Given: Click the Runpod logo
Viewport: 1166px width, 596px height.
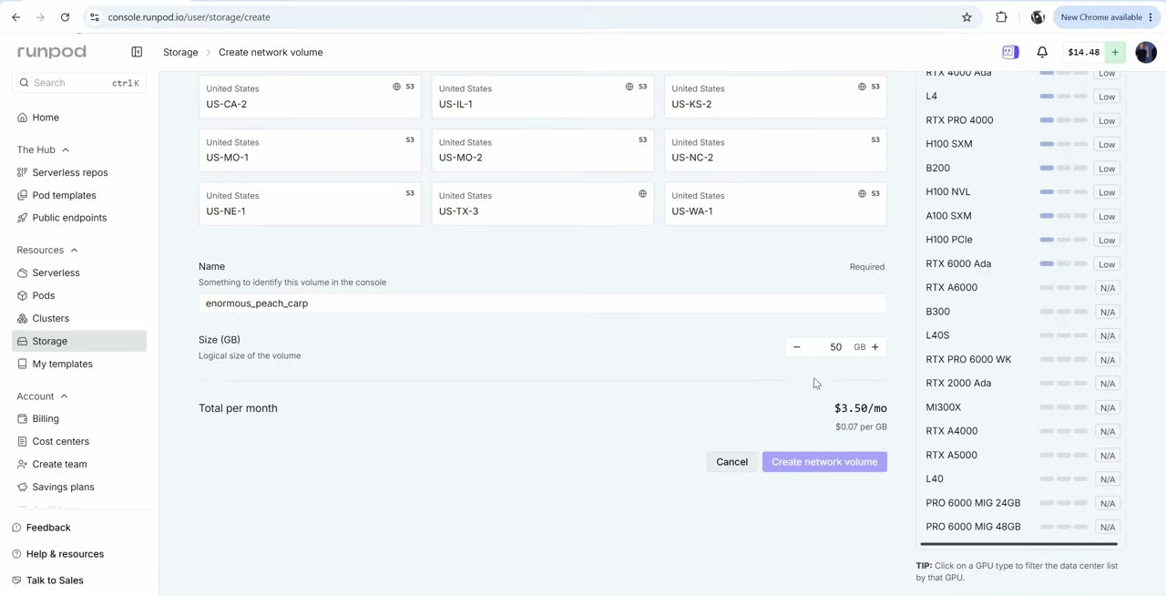Looking at the screenshot, I should coord(52,52).
